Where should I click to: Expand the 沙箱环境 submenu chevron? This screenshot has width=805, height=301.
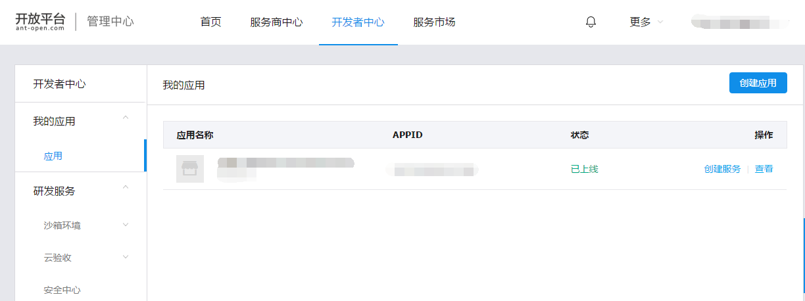coord(126,225)
